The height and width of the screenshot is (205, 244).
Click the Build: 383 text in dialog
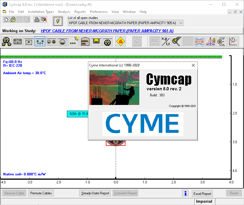coord(157,95)
